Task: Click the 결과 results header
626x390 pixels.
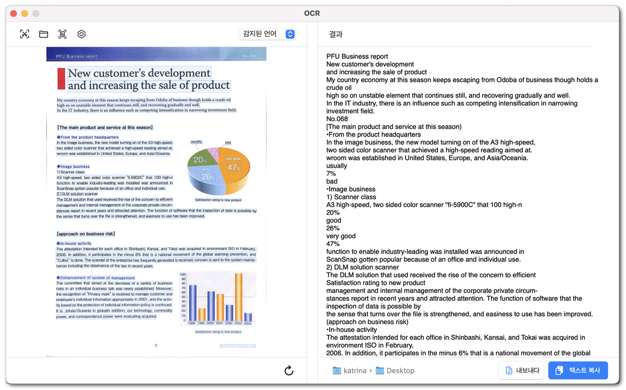Action: (336, 35)
